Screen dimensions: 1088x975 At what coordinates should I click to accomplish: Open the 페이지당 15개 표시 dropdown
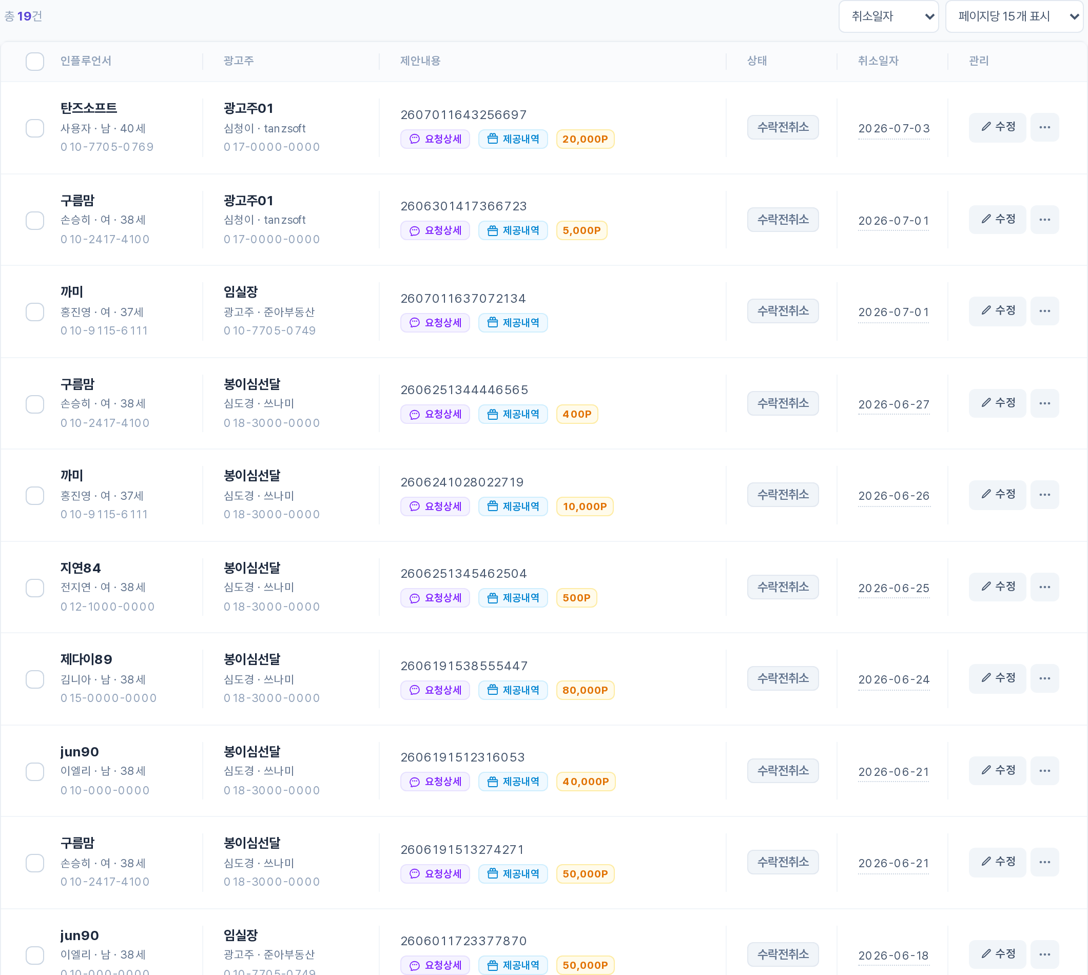(x=1014, y=16)
